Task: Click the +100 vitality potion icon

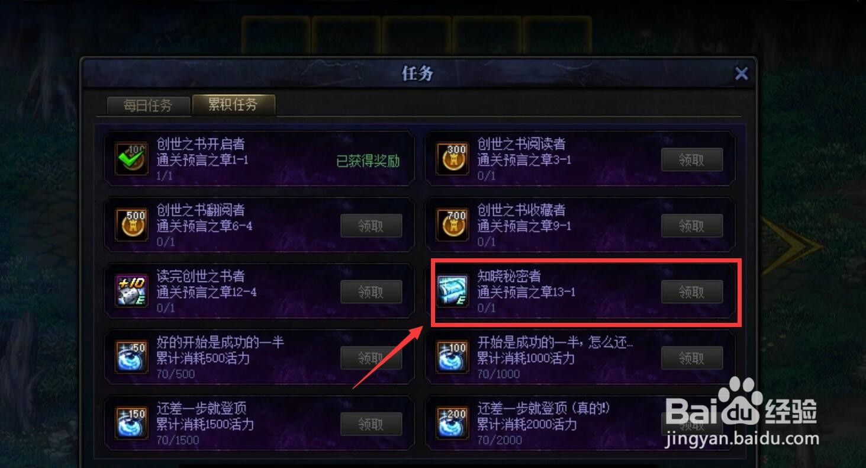Action: 452,358
